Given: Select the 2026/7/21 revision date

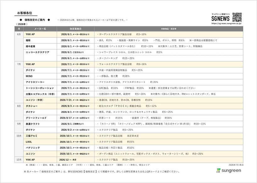Looking at the screenshot, I should pos(74,100).
